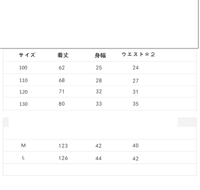Select the M size row label
The height and width of the screenshot is (190, 200).
coord(23,146)
